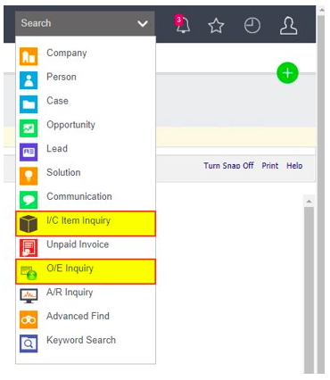Click inner panel scroll up arrow
The width and height of the screenshot is (330, 380).
309,202
